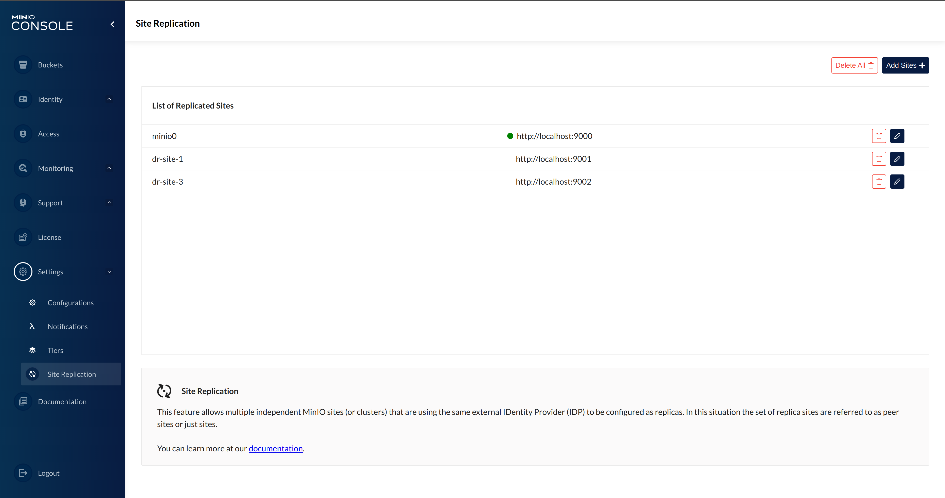Edit the minio0 site entry

click(x=897, y=136)
